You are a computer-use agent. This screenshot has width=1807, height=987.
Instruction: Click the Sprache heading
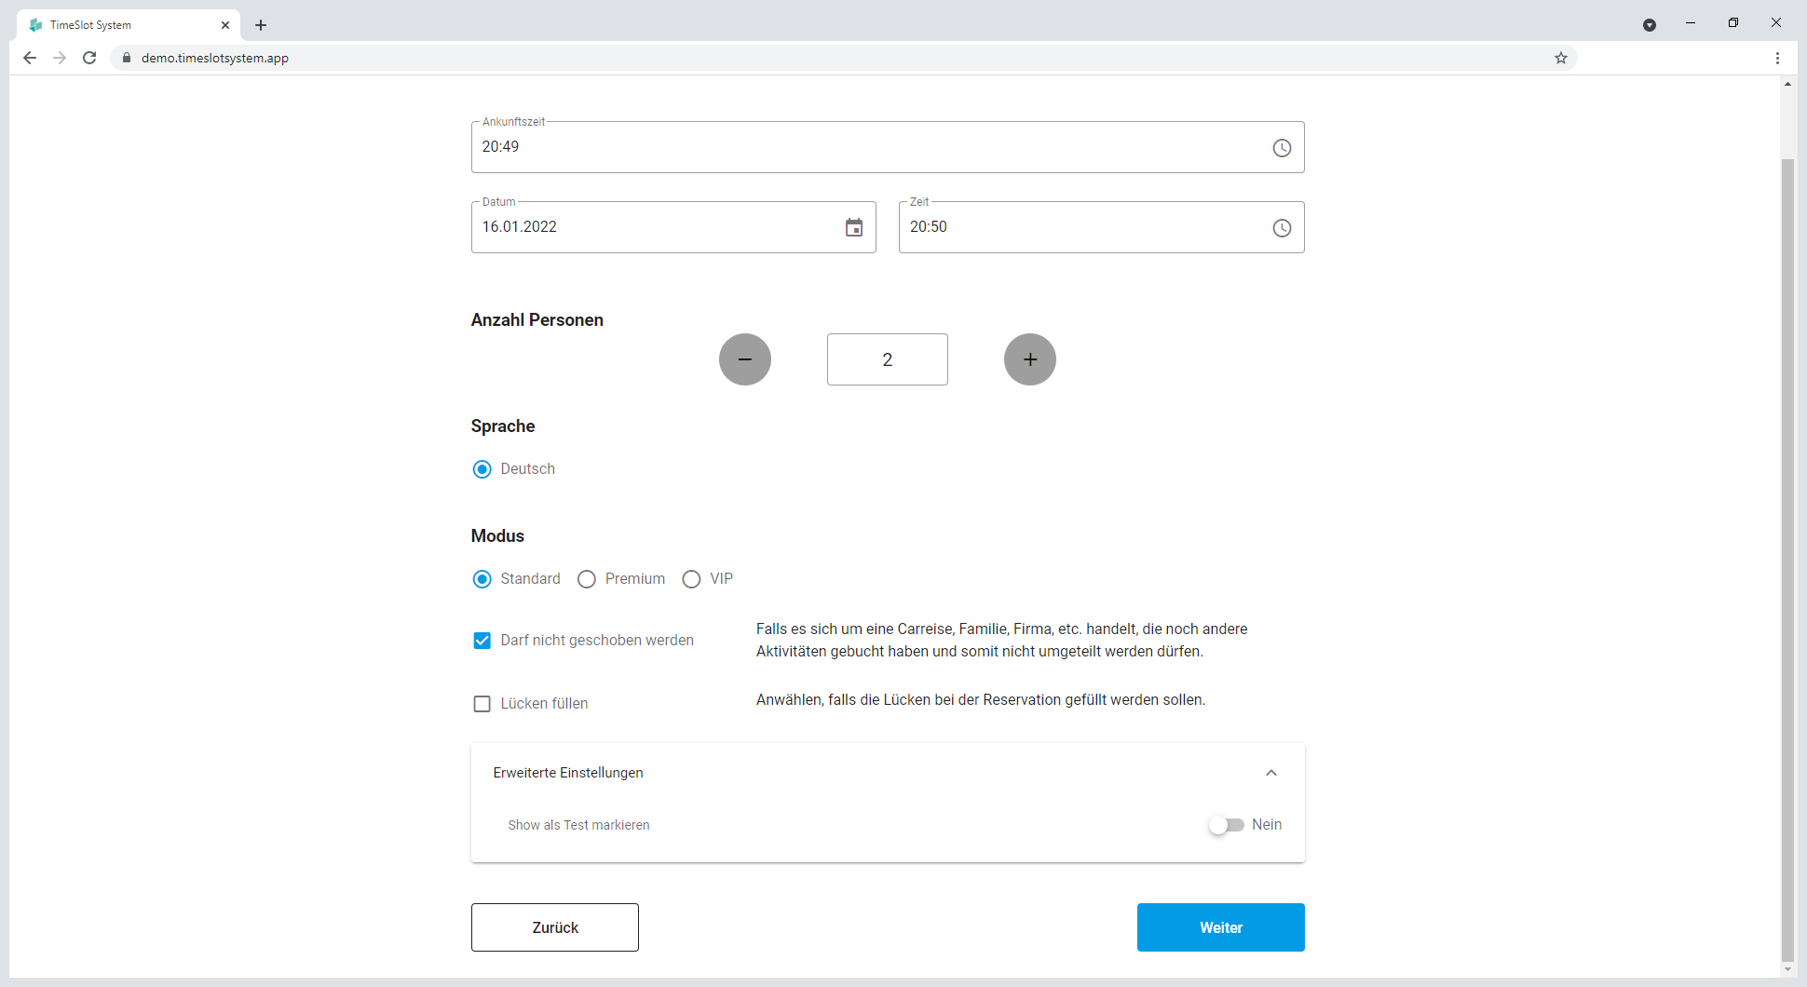(503, 426)
